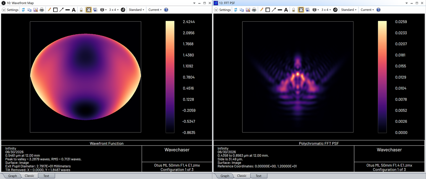This screenshot has height=179, width=426.
Task: Click the 'Peak to valley = 3.2879 waves' line
Action: [x=43, y=159]
